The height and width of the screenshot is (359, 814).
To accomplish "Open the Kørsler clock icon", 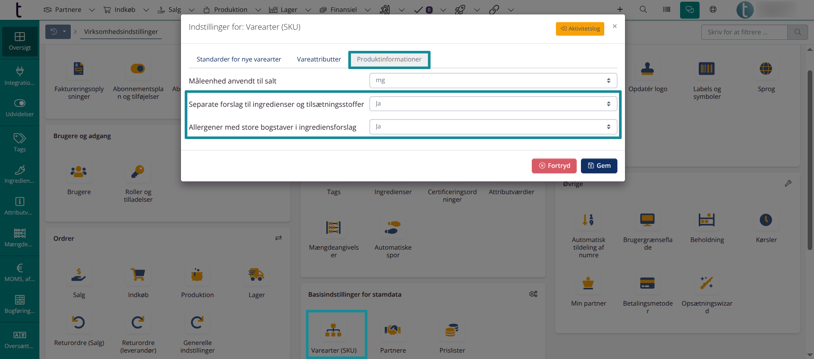I will pos(766,220).
